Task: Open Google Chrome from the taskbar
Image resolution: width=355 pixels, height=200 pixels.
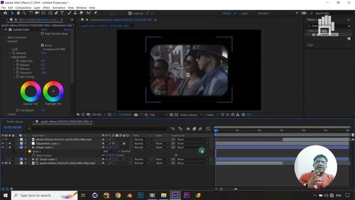Action: click(x=118, y=195)
